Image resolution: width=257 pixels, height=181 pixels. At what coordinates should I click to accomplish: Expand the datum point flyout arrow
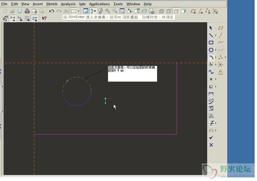point(225,57)
